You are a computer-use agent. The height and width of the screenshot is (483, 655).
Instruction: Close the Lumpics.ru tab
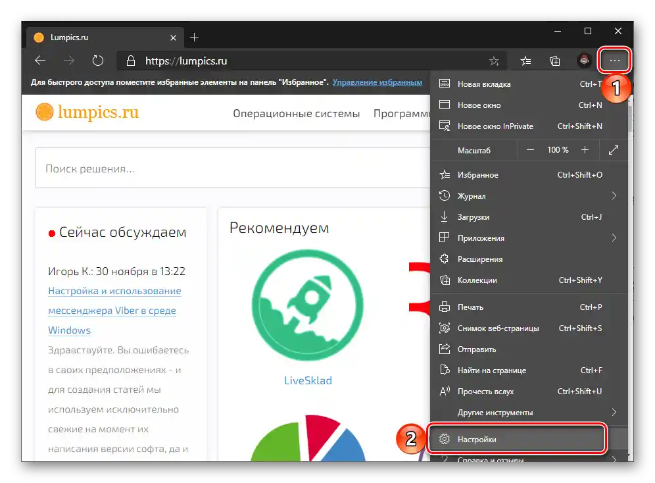coord(174,38)
